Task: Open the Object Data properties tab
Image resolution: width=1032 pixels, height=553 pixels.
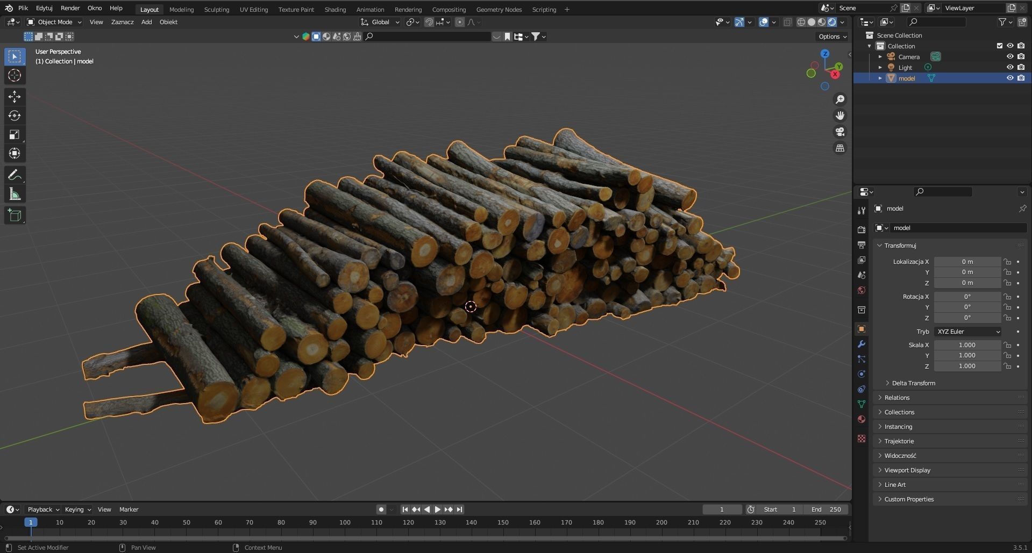Action: (862, 404)
